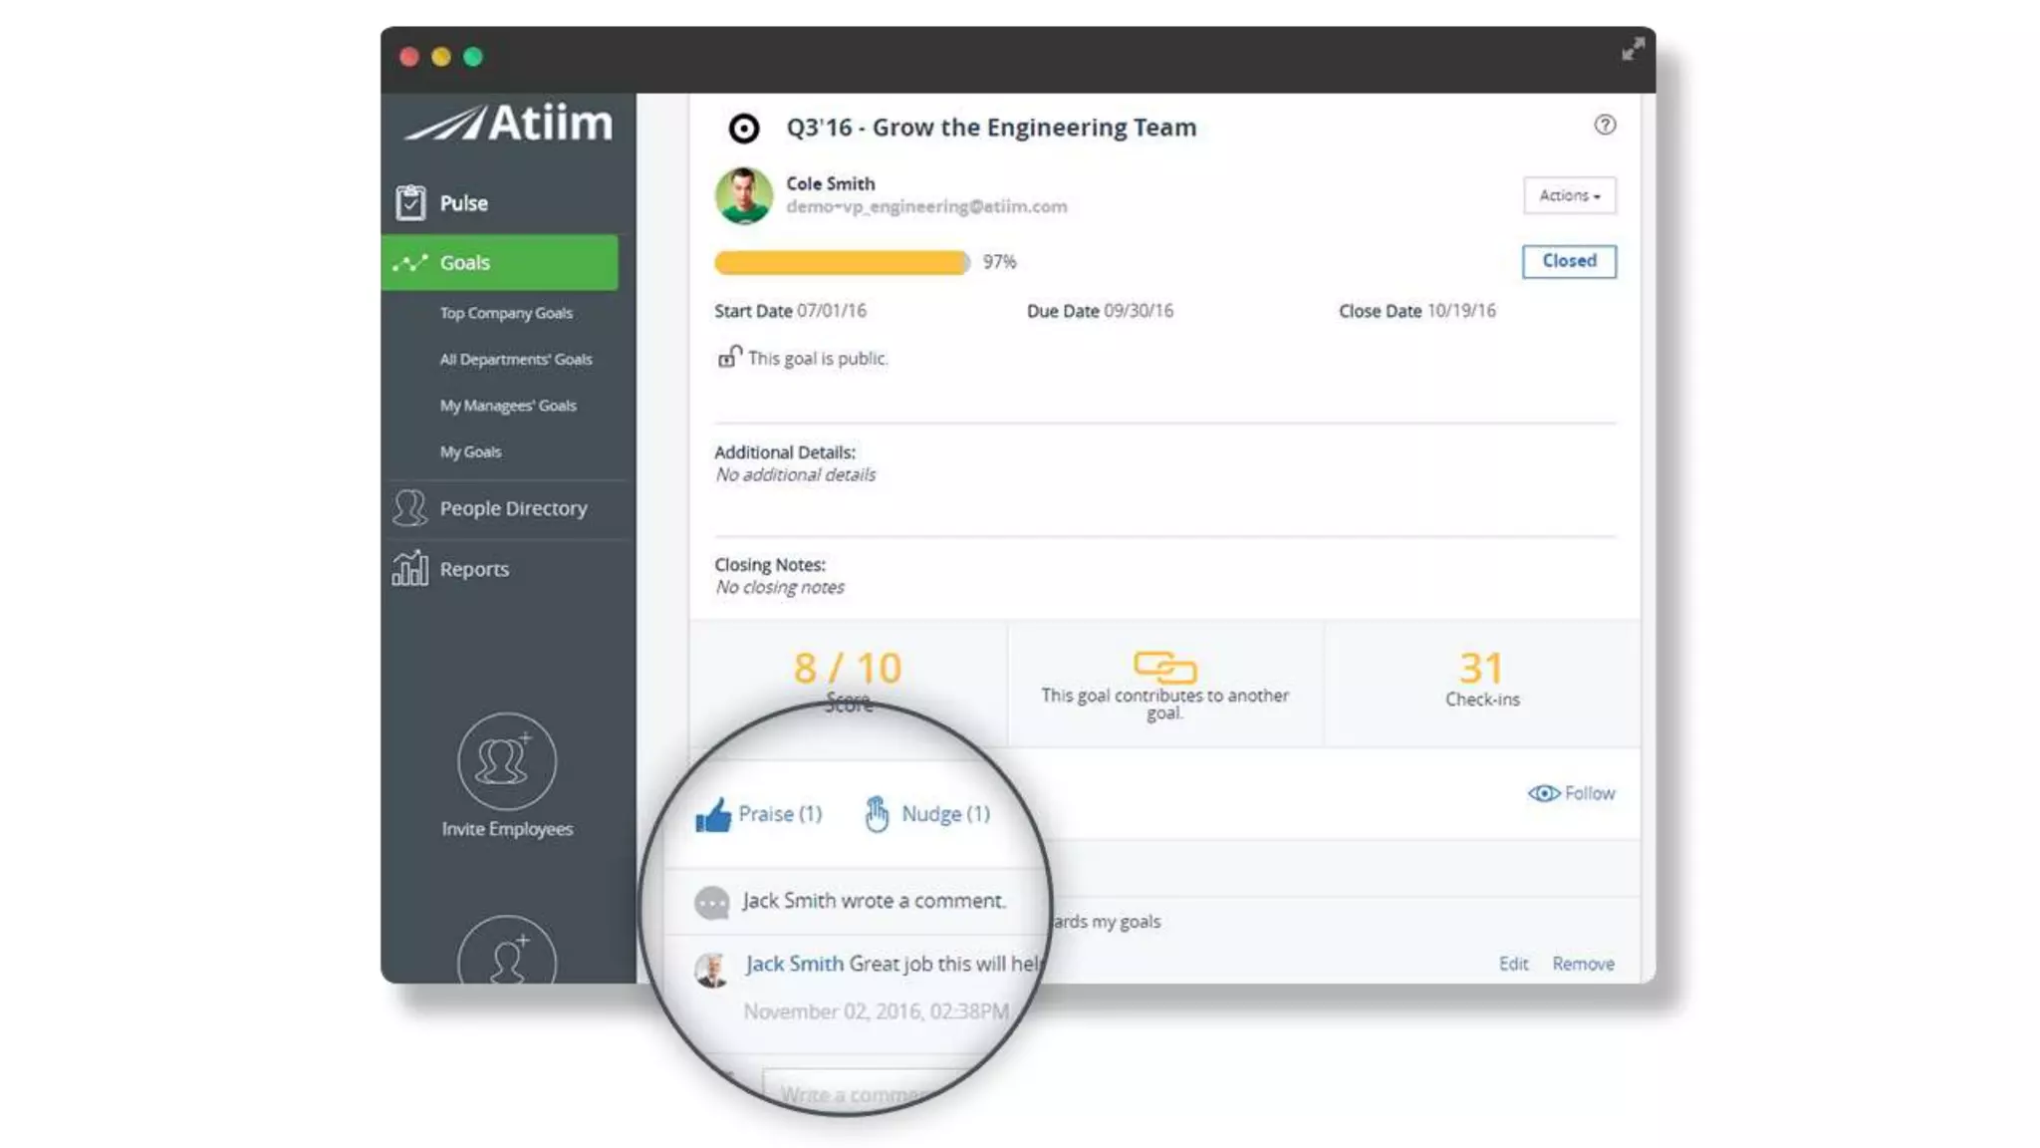Open All Departments' Goals submenu item
The image size is (2040, 1148).
[x=515, y=359]
